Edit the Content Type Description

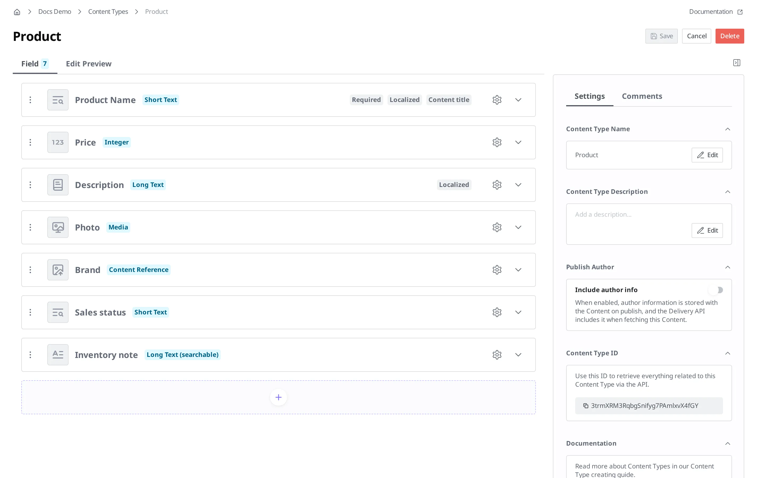[707, 231]
